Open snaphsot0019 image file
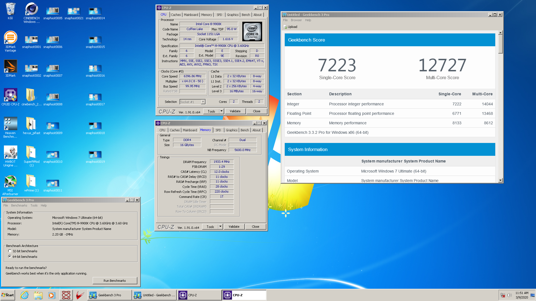536x301 pixels. click(x=95, y=157)
